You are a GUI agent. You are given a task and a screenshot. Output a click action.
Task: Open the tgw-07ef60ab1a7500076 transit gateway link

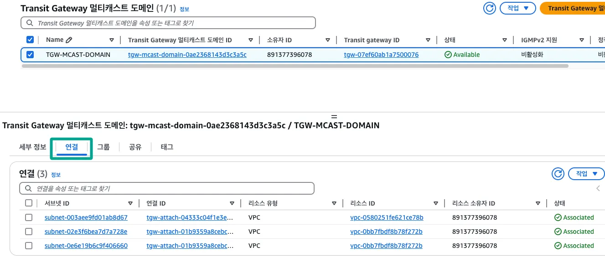click(x=381, y=55)
